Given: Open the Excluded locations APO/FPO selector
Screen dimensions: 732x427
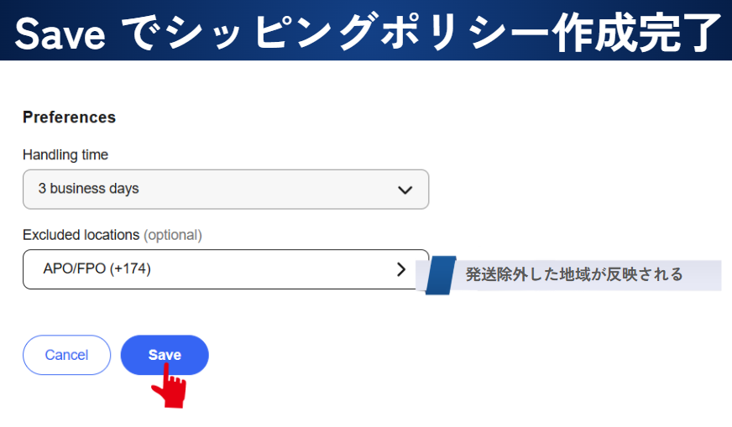Looking at the screenshot, I should tap(225, 269).
